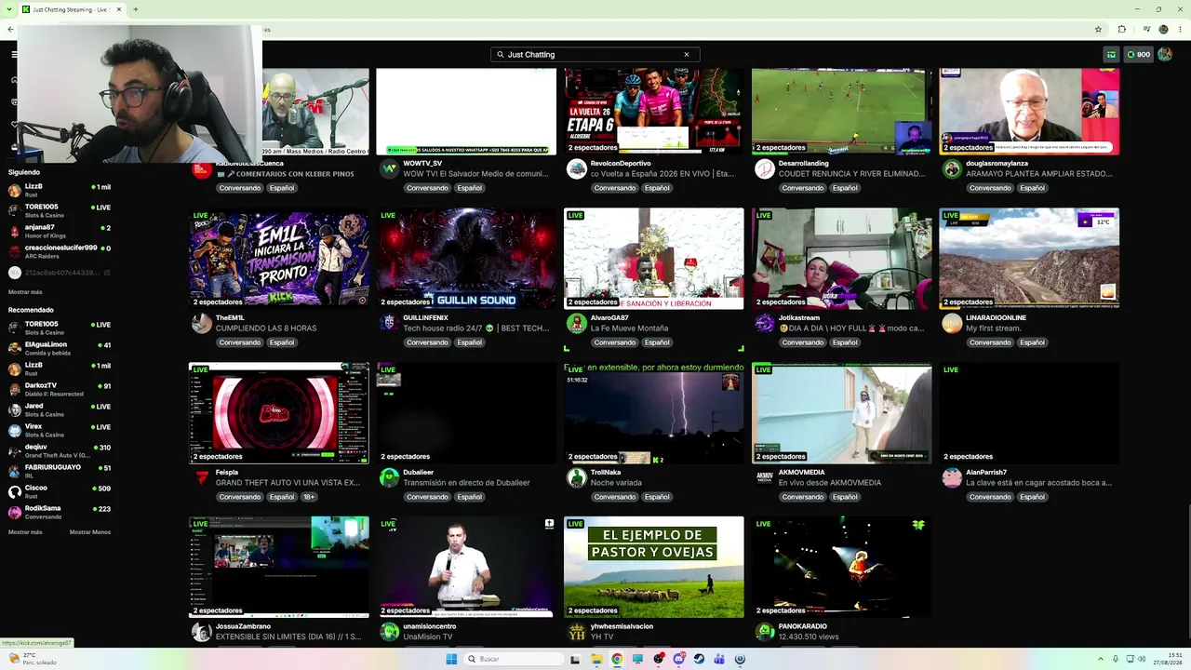Open anjana87 channel in the sidebar

60,232
